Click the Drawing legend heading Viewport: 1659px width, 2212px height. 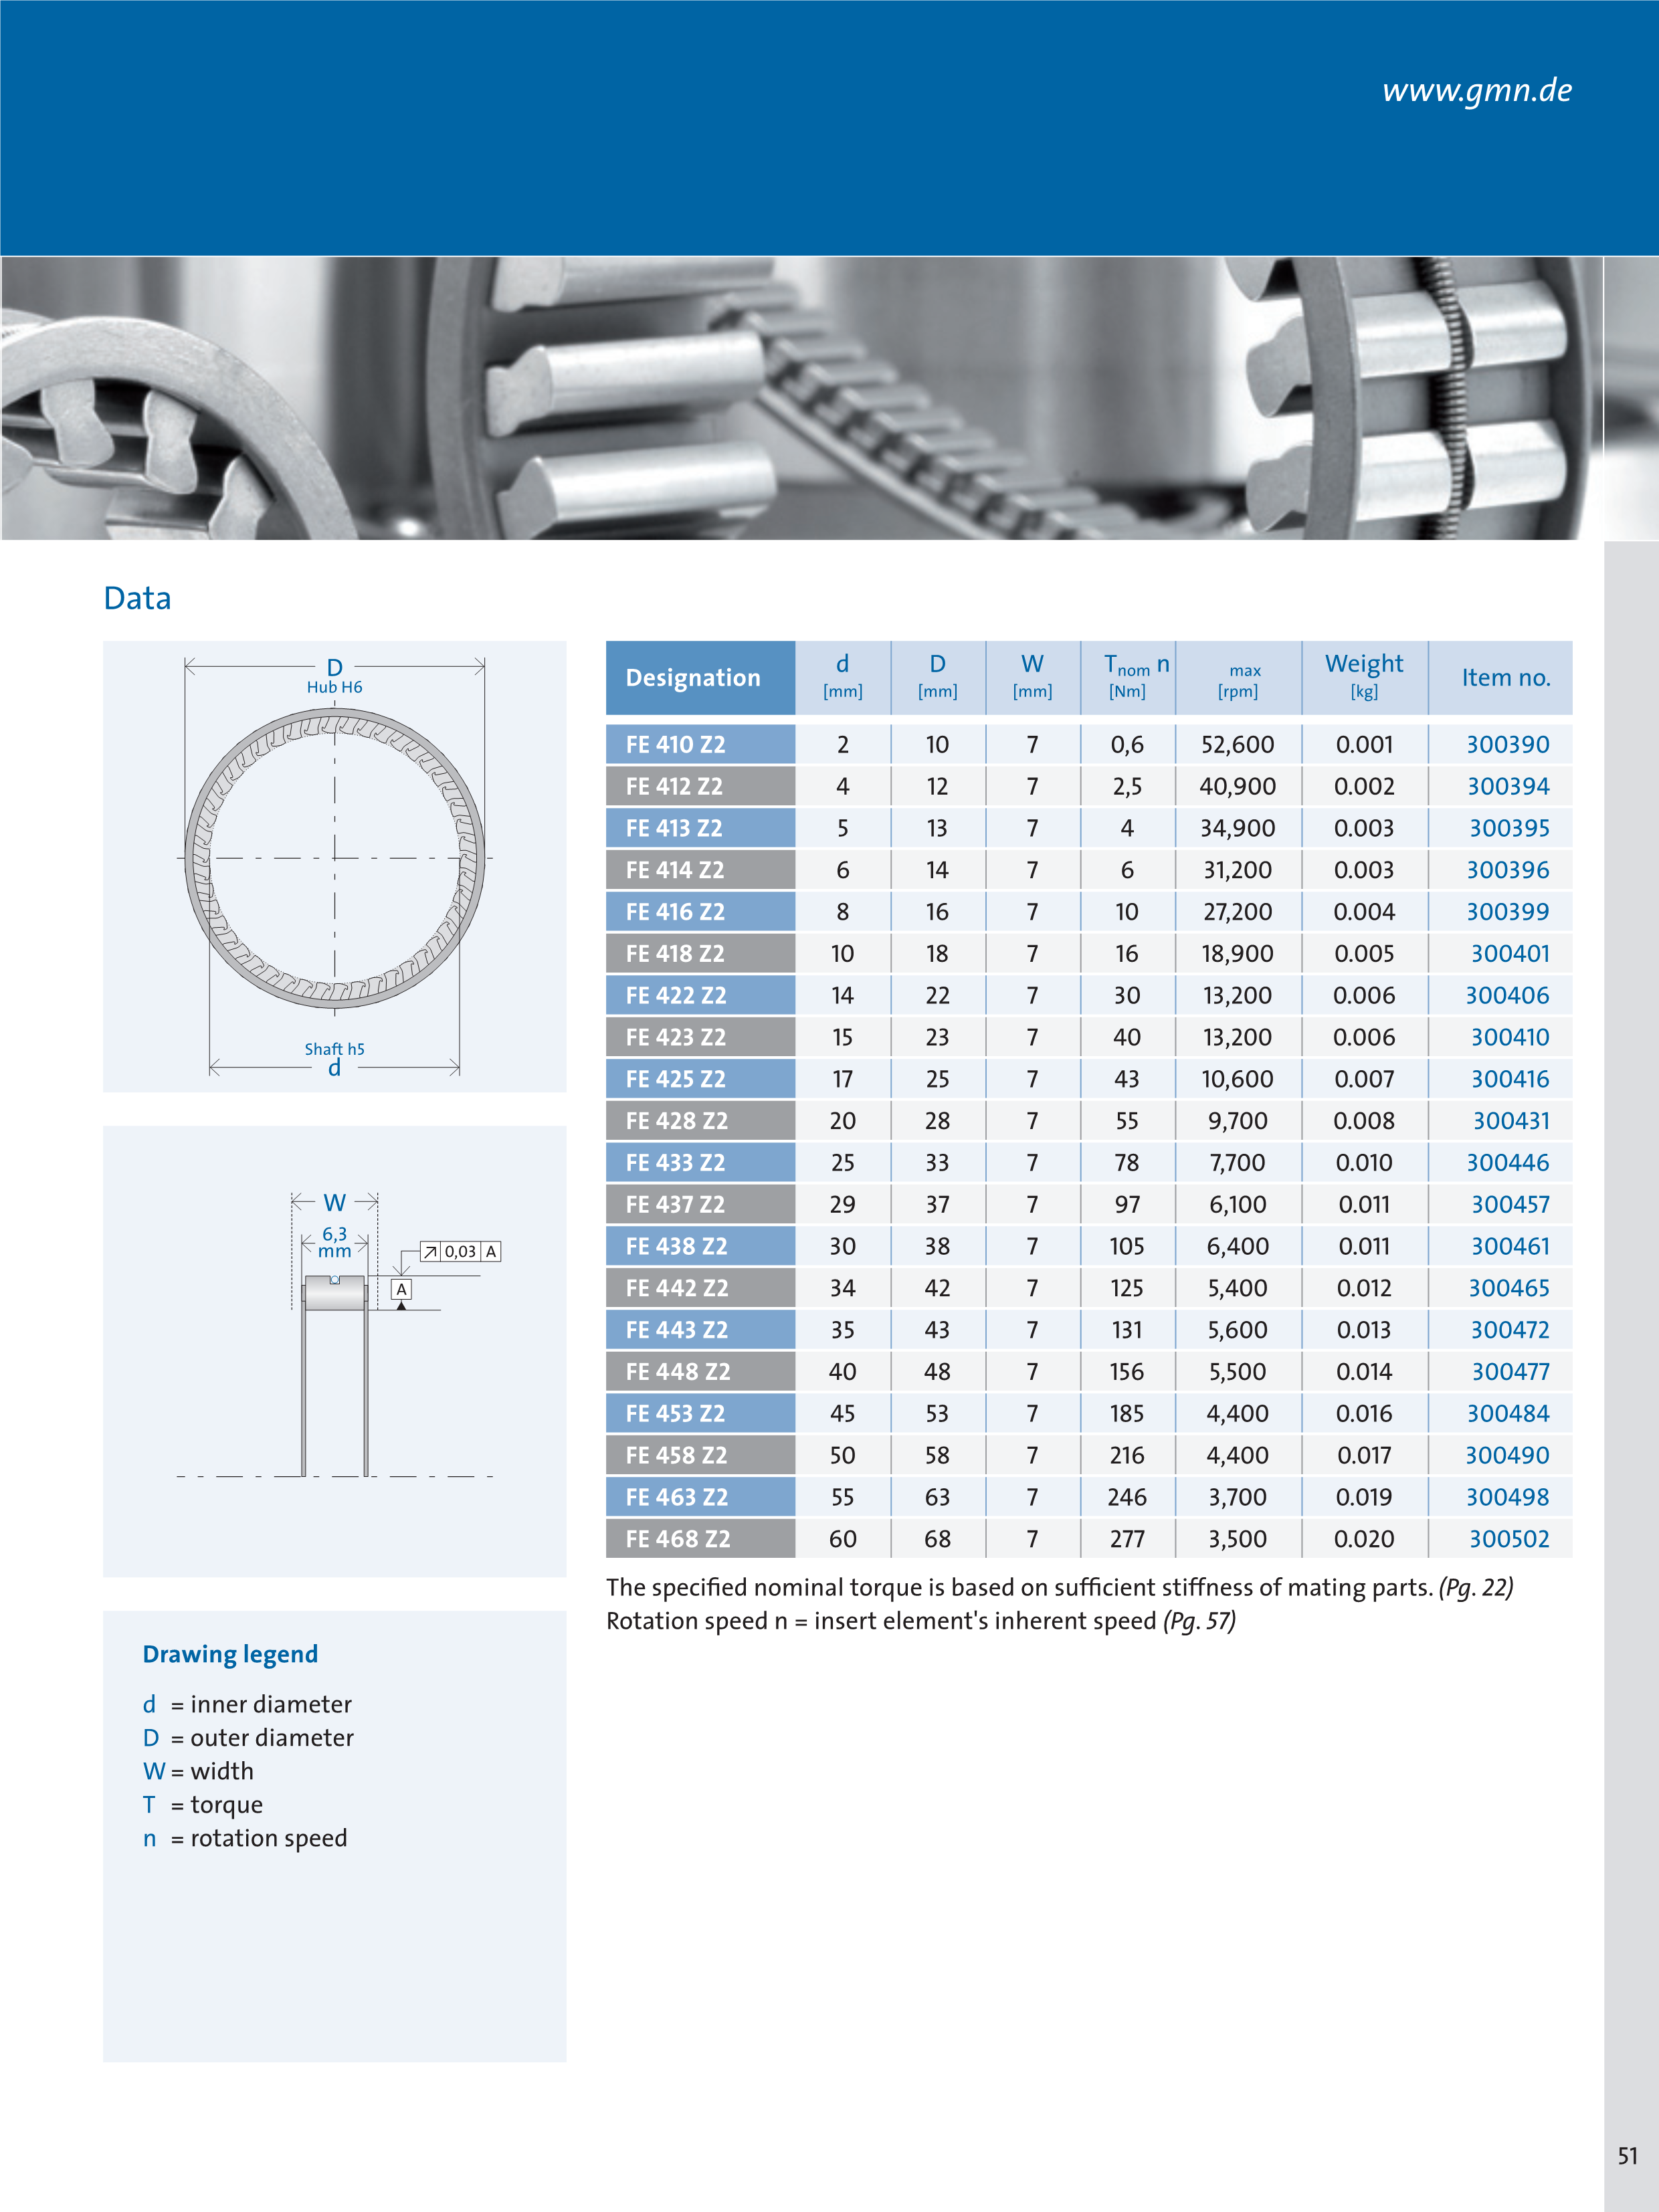tap(230, 1654)
